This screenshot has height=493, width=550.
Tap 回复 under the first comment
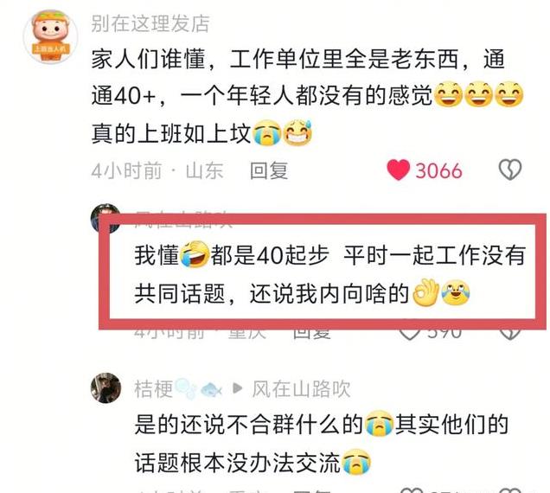pos(269,170)
